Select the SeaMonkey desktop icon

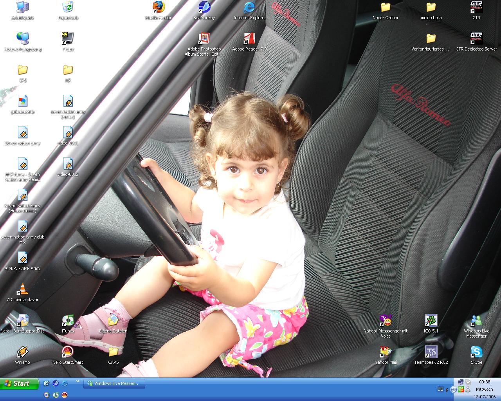tap(204, 7)
